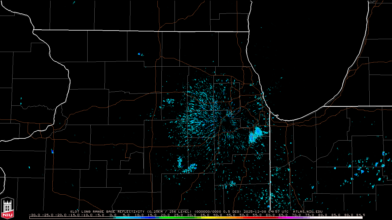Click the -30.0 label on reflectivity scale
Screen dimensions: 392x220
[x=34, y=215]
